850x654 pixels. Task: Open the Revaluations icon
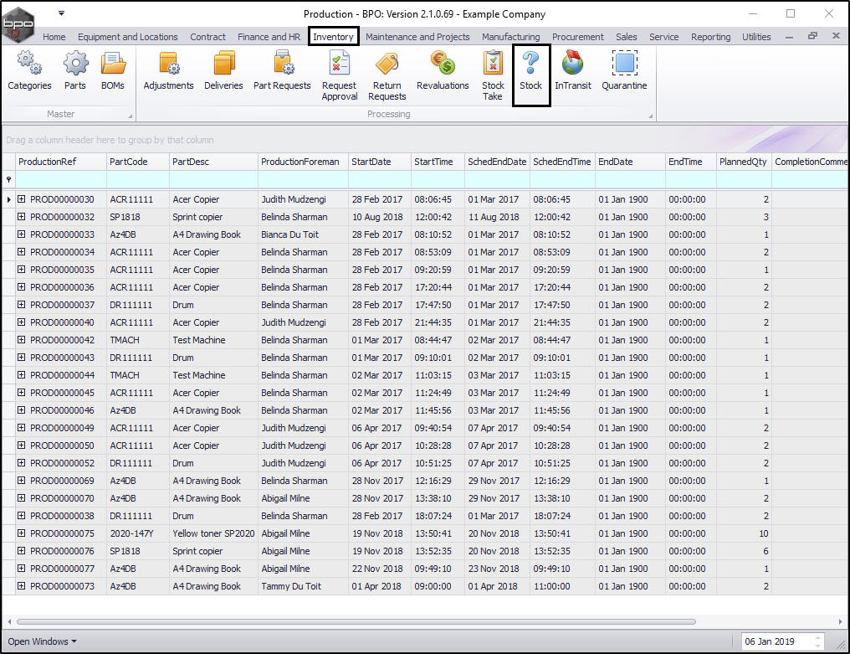(443, 70)
